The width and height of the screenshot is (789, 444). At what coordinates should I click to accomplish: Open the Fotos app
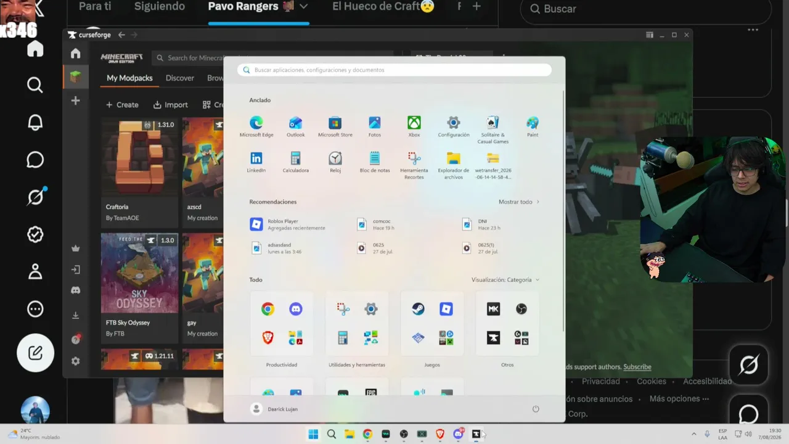click(374, 126)
